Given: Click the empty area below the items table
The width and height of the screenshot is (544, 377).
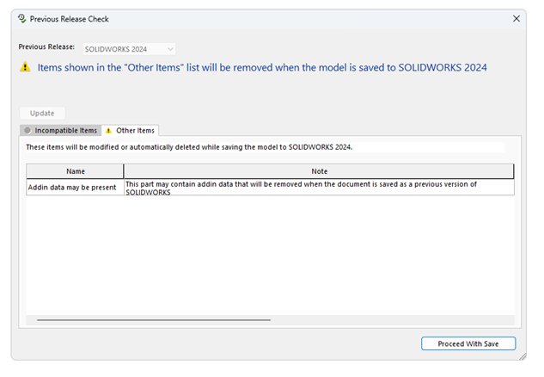Looking at the screenshot, I should pos(271,258).
